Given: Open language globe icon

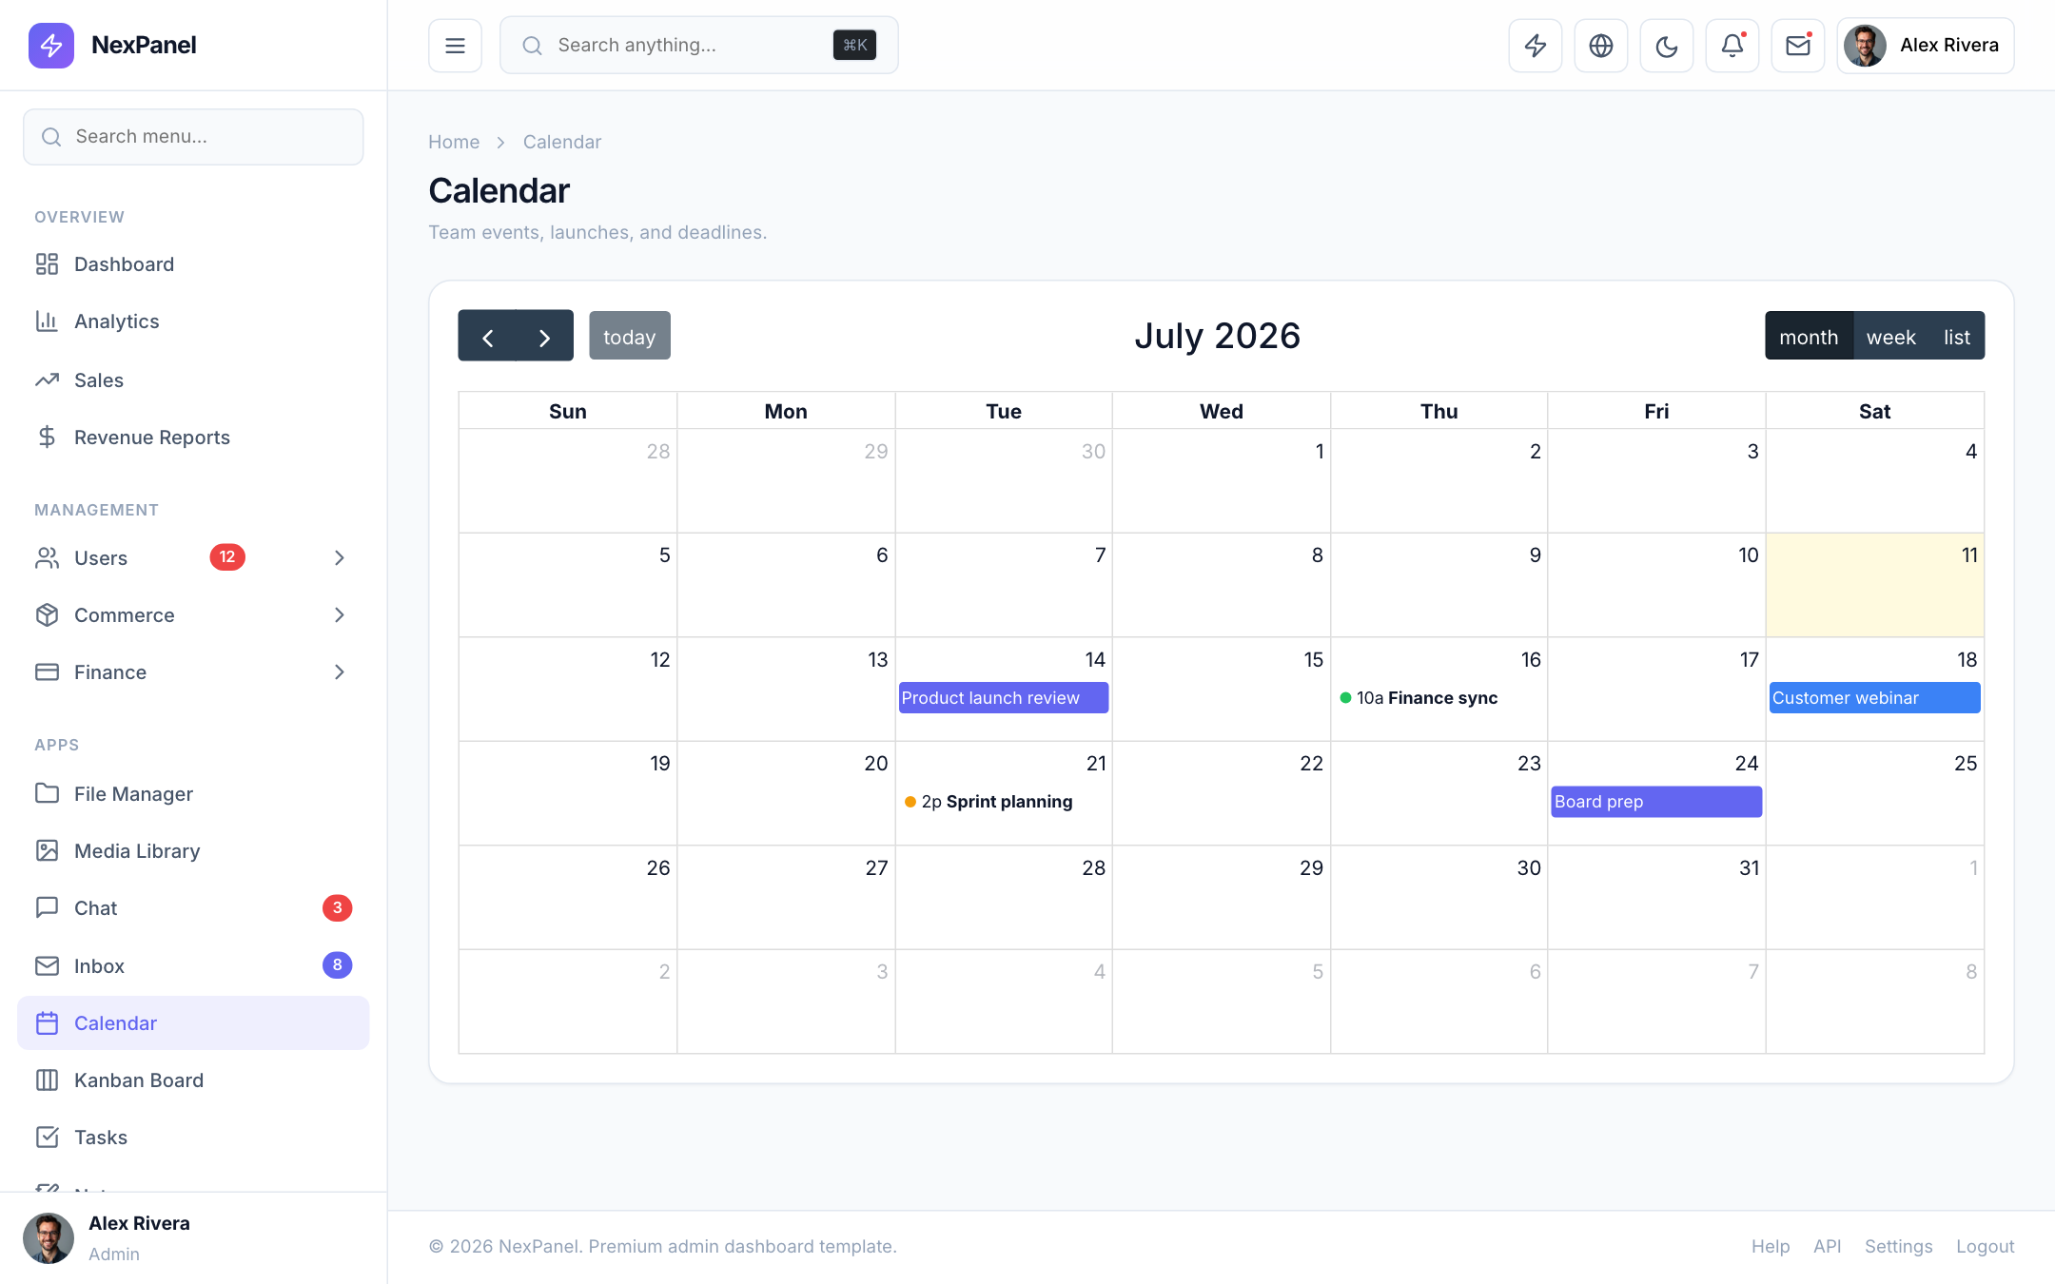Looking at the screenshot, I should (1601, 45).
